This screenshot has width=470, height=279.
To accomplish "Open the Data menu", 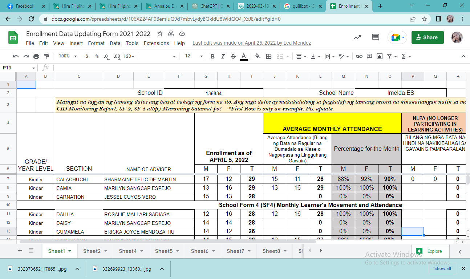I will 115,43.
